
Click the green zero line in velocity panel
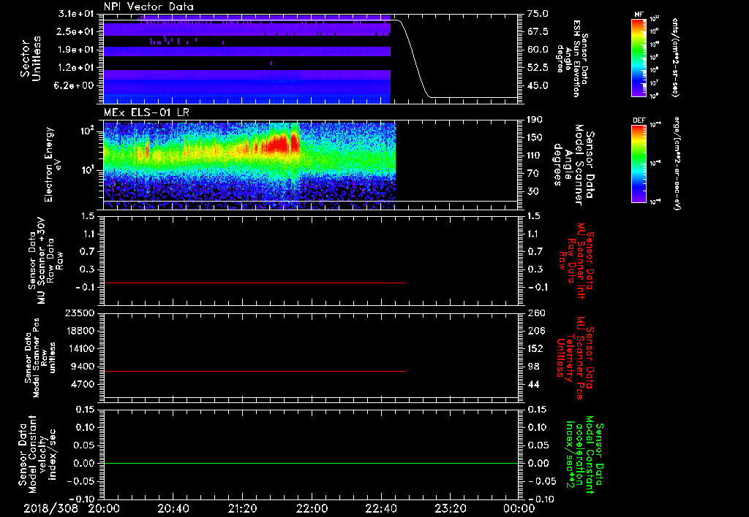coord(311,463)
